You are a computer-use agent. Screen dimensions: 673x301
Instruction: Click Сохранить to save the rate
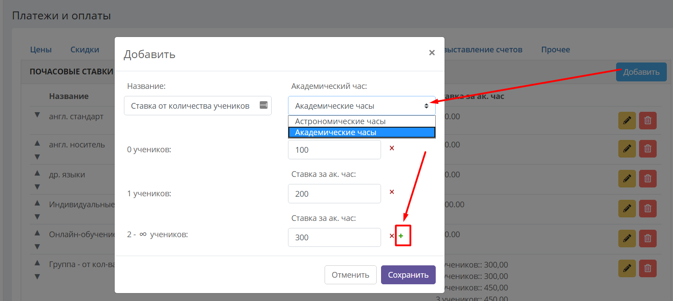point(408,275)
